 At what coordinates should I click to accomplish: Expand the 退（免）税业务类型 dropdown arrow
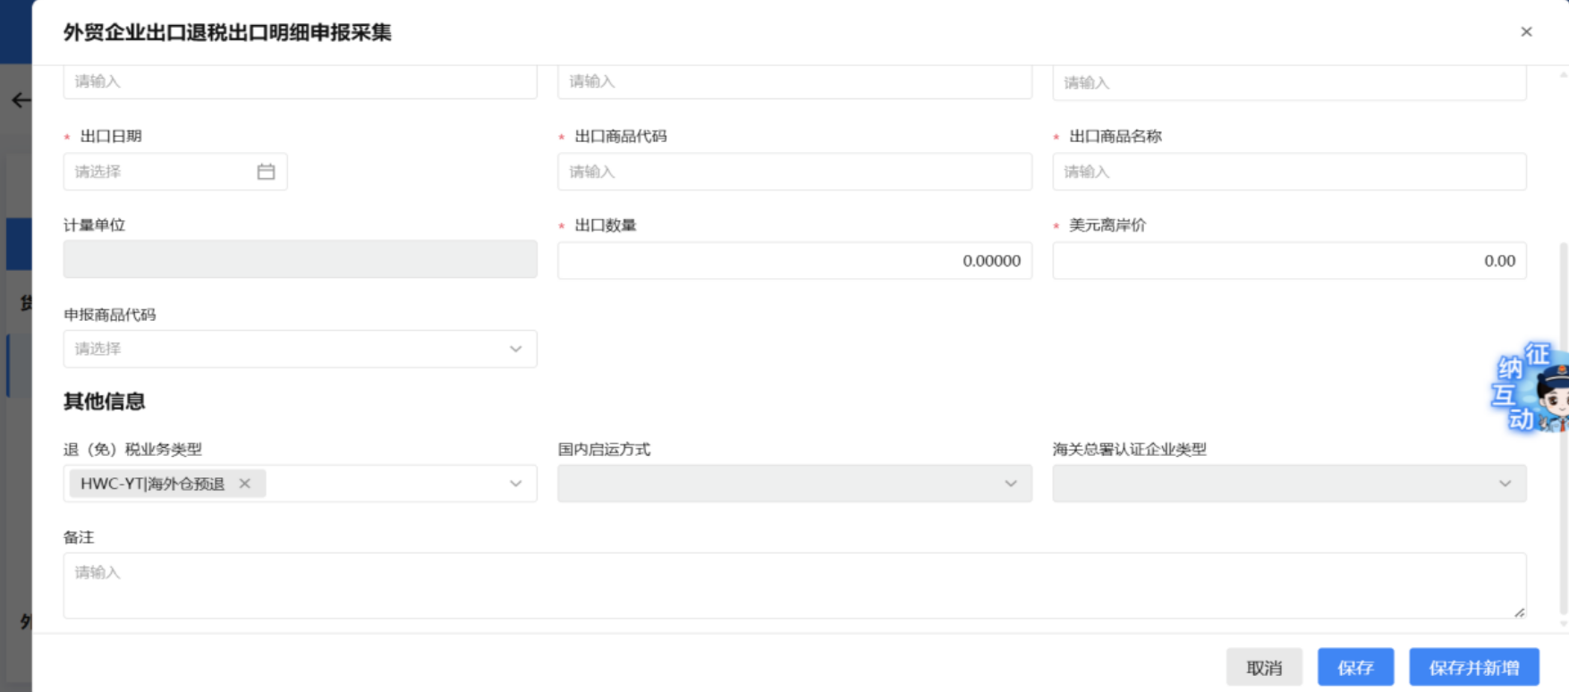(516, 484)
